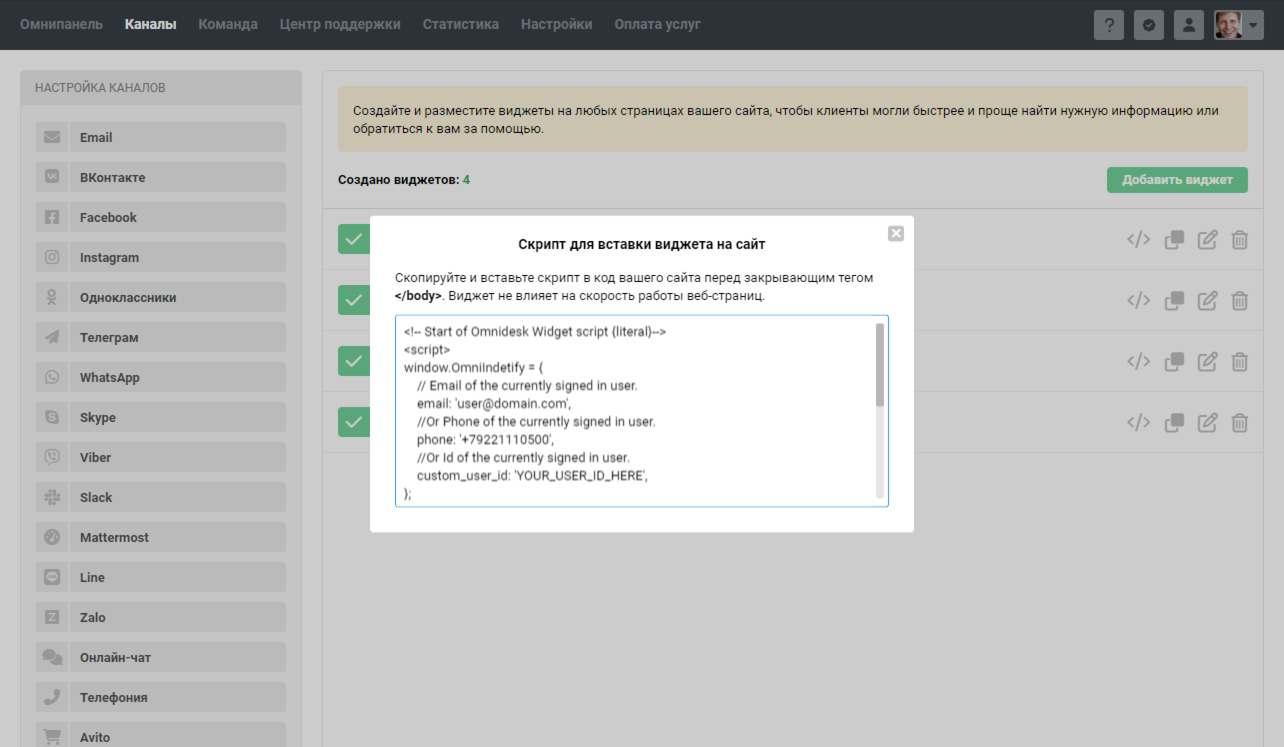
Task: Open the Одноклассники channel settings
Action: pos(160,297)
